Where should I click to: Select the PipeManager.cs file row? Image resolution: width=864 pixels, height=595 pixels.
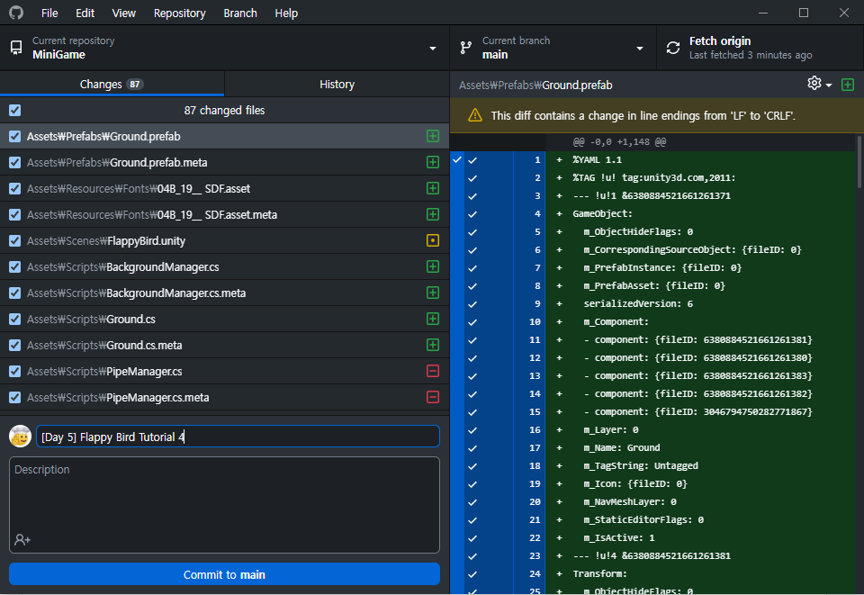[x=225, y=372]
